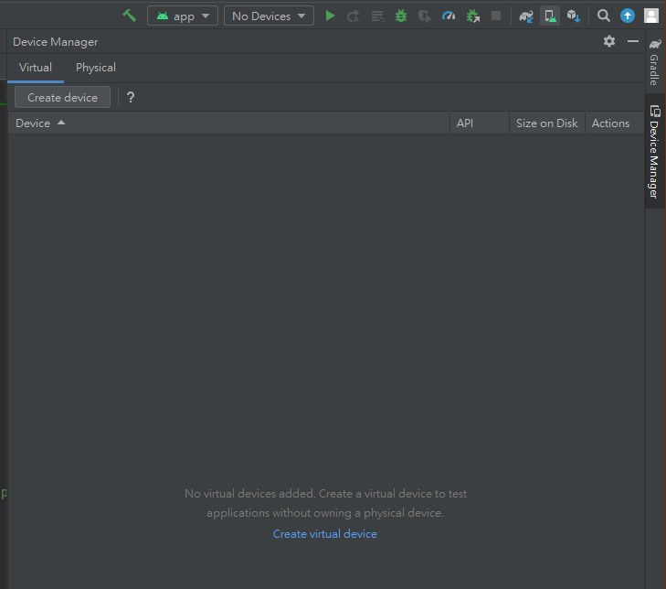This screenshot has width=666, height=589.
Task: Open the Gradle side tool window
Action: pyautogui.click(x=655, y=61)
